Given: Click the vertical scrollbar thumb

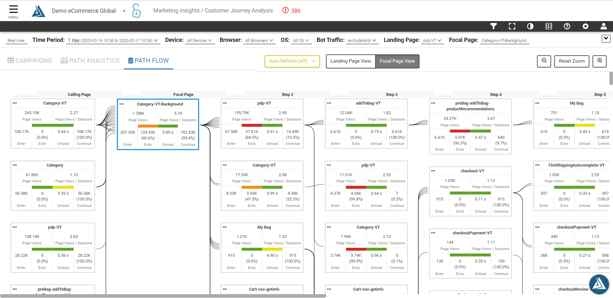Looking at the screenshot, I should click(611, 78).
